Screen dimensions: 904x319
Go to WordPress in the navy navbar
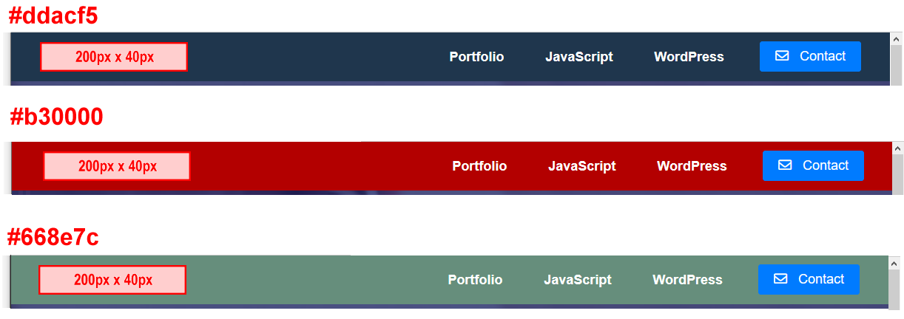689,57
